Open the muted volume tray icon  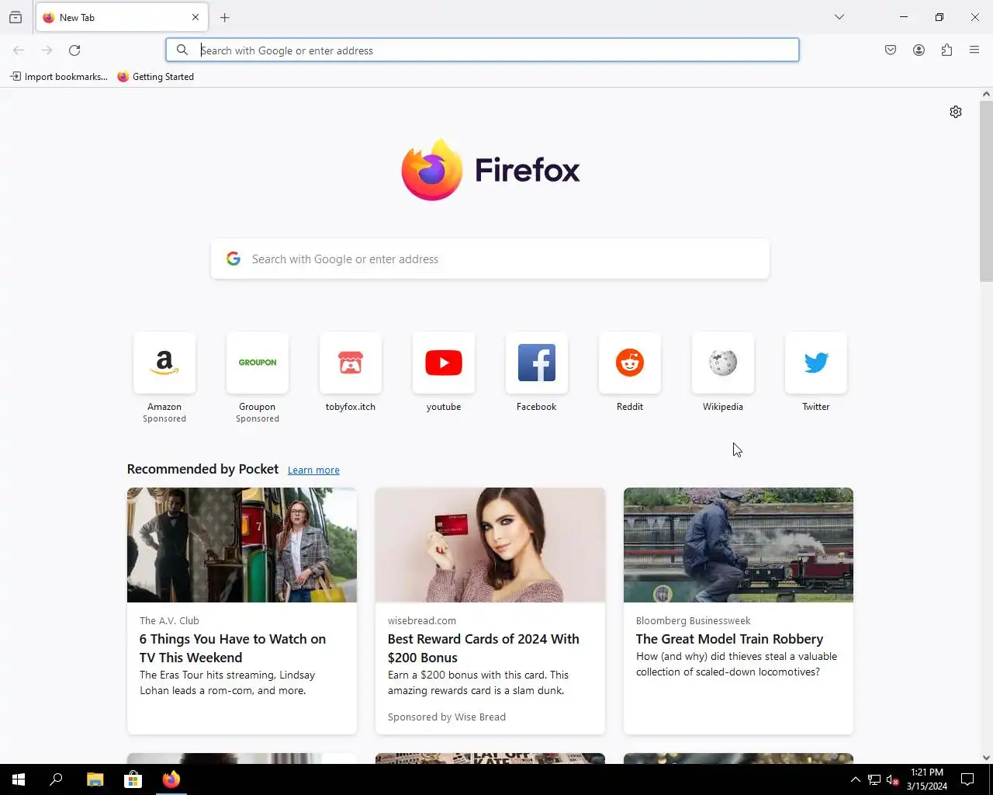click(892, 779)
